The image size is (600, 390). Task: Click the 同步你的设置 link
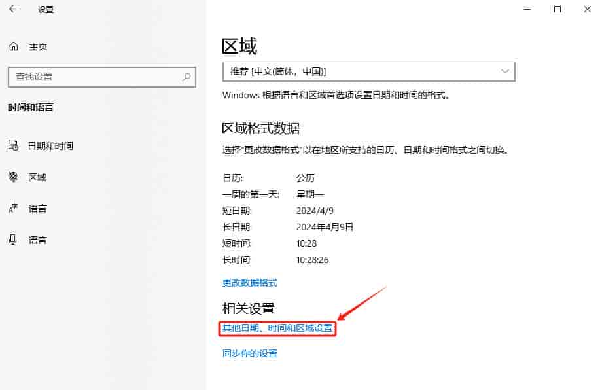[x=250, y=353]
